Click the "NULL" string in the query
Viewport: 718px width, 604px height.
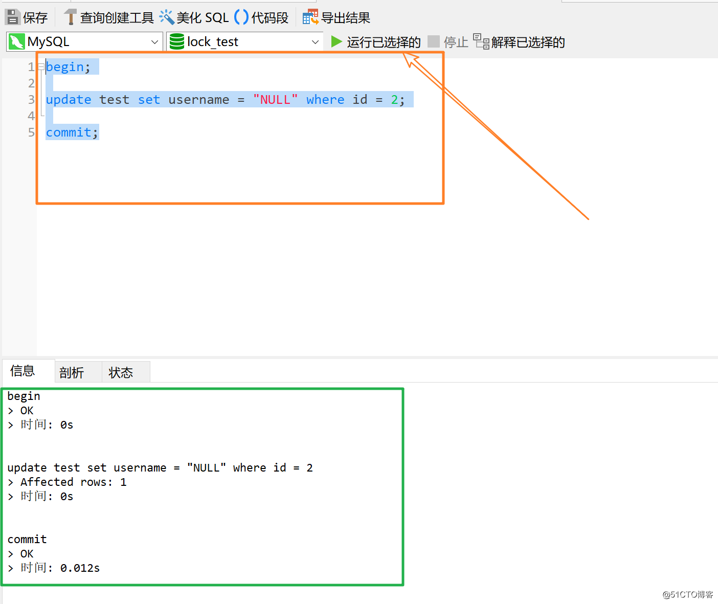tap(275, 100)
